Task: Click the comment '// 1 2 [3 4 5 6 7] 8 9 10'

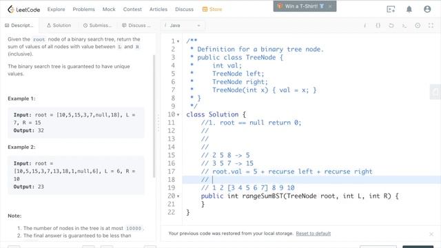Action: pyautogui.click(x=248, y=187)
